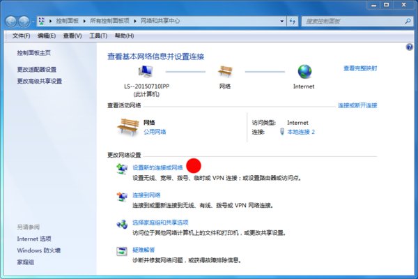
Task: Minimize the window
Action: (373, 5)
